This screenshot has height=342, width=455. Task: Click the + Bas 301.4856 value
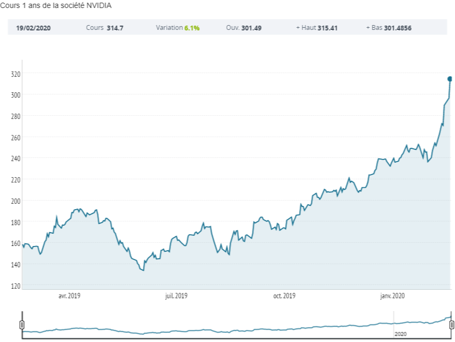pos(398,28)
